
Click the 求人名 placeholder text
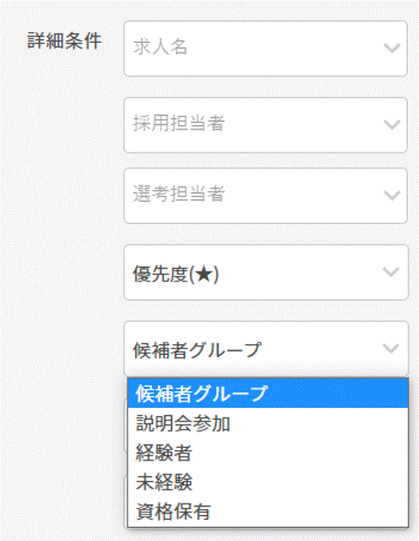point(160,47)
